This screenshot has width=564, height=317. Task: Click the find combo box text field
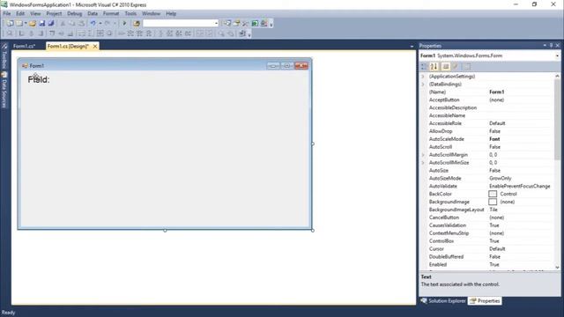coord(179,24)
